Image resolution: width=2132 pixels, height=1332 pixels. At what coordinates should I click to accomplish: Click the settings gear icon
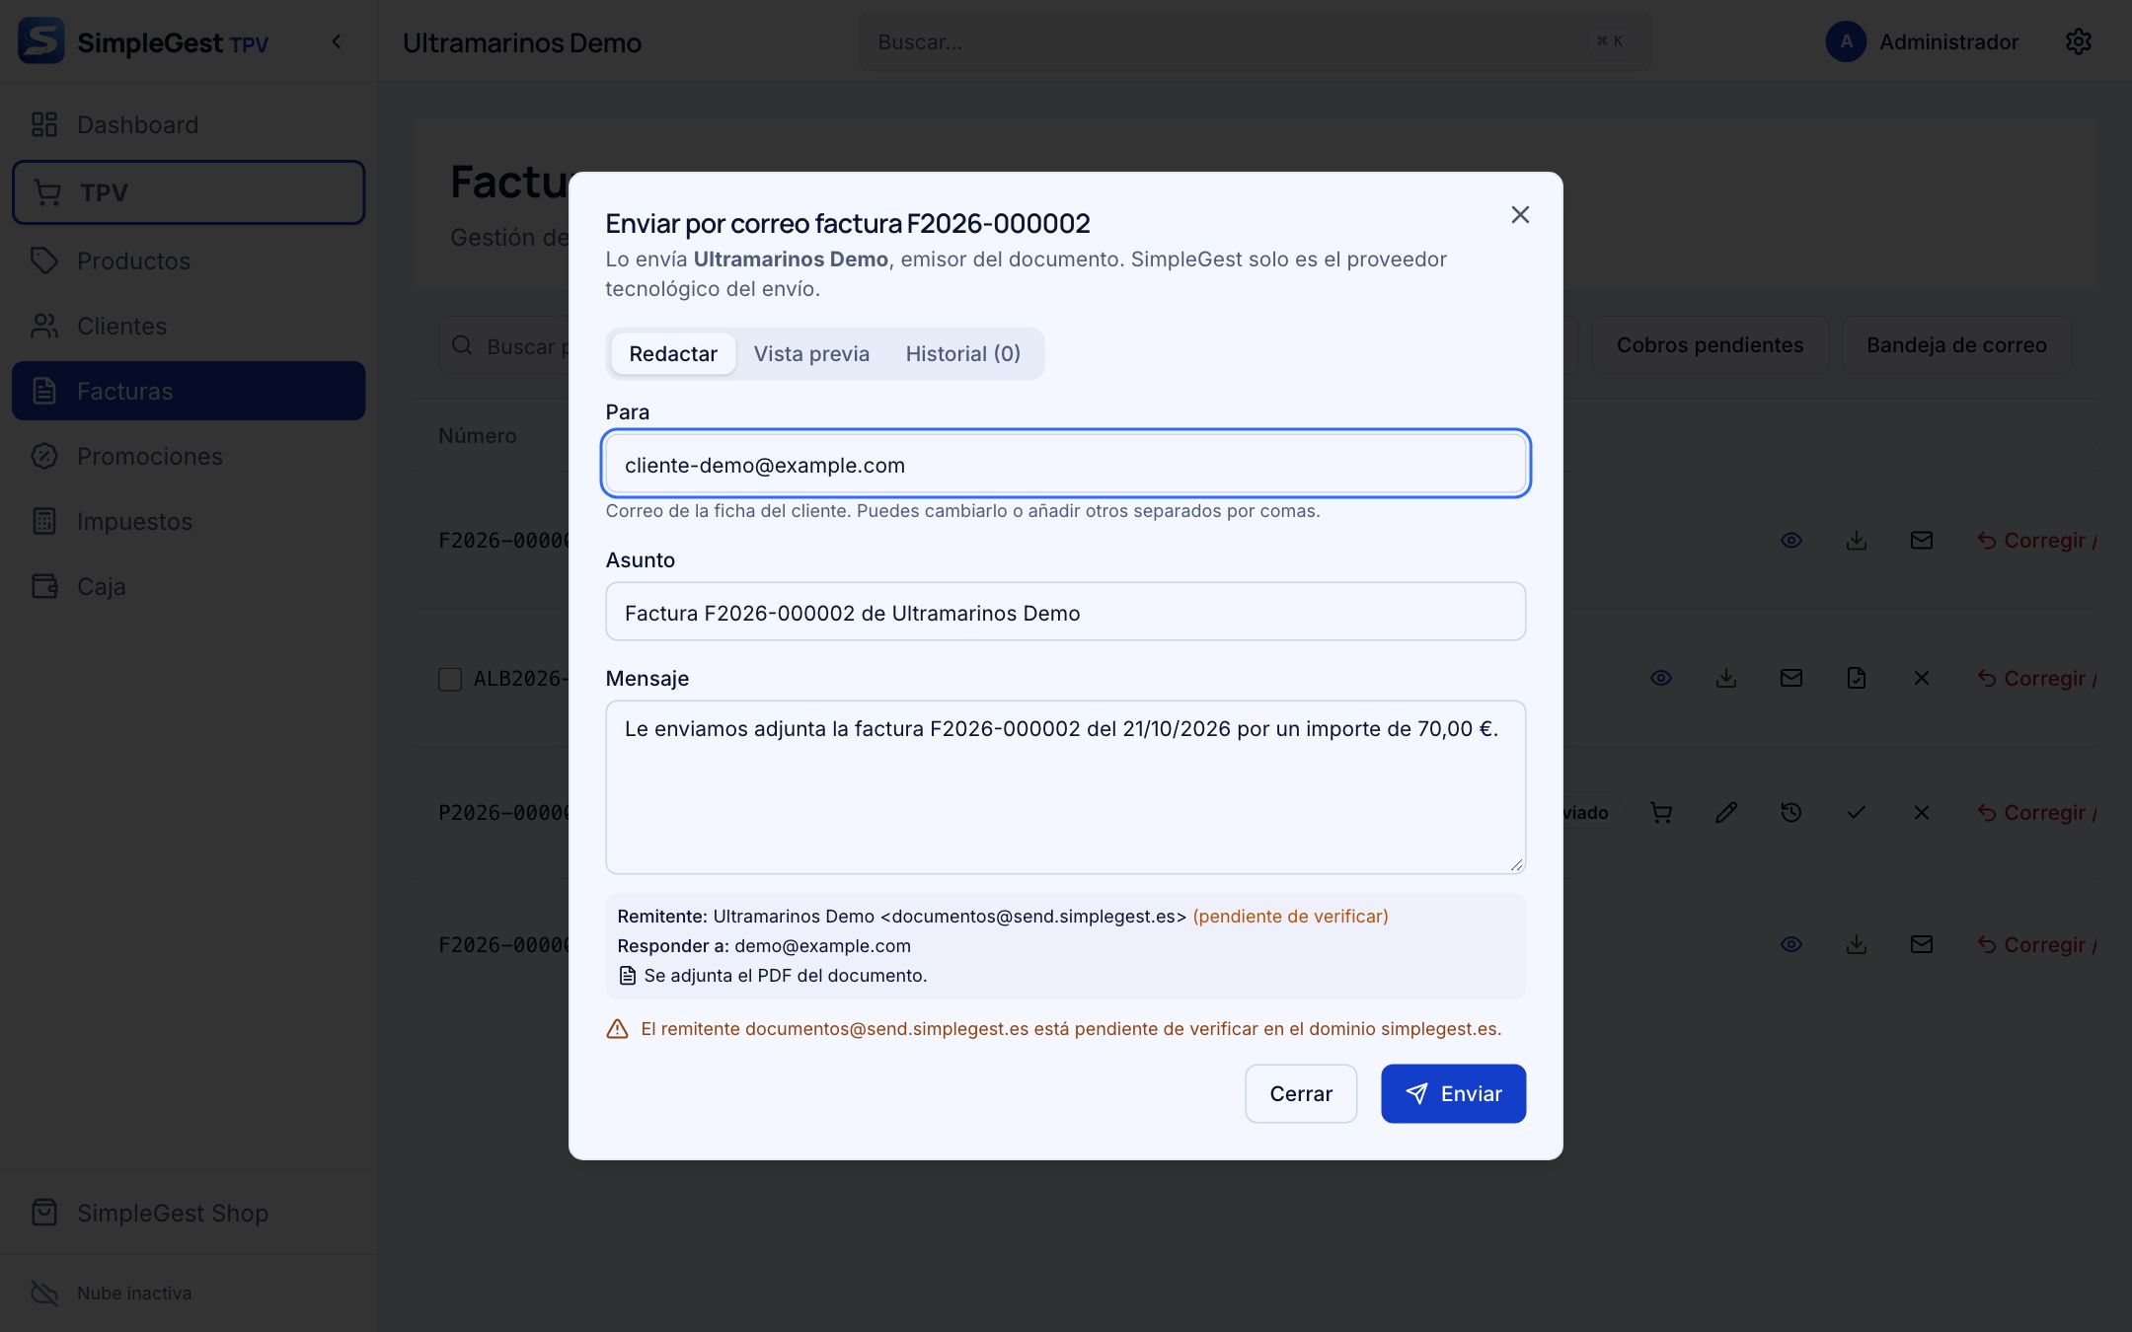[2078, 41]
